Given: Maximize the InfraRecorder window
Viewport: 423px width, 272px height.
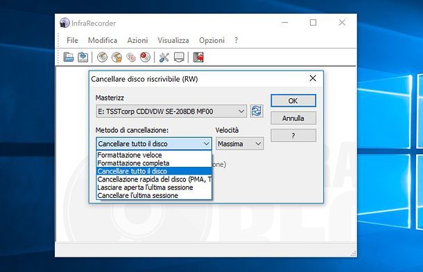Looking at the screenshot, I should click(313, 23).
